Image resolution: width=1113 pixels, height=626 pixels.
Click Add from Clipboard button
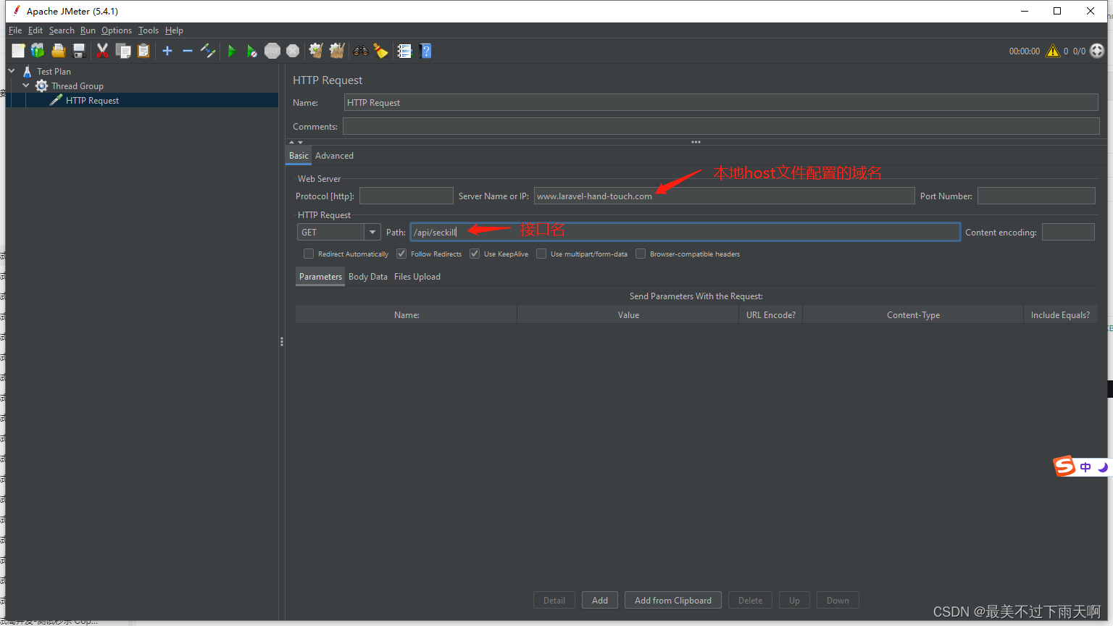(673, 600)
